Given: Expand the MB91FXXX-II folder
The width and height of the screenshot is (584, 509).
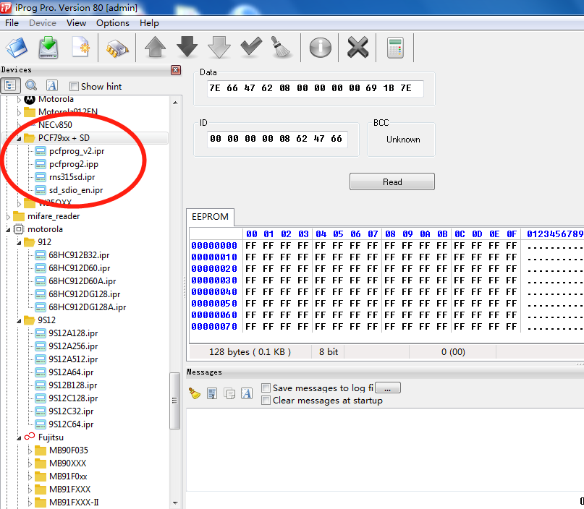Looking at the screenshot, I should click(30, 503).
